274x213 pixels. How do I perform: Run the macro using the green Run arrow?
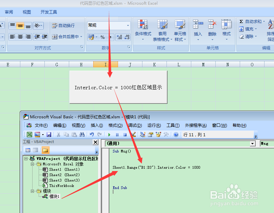(110, 134)
